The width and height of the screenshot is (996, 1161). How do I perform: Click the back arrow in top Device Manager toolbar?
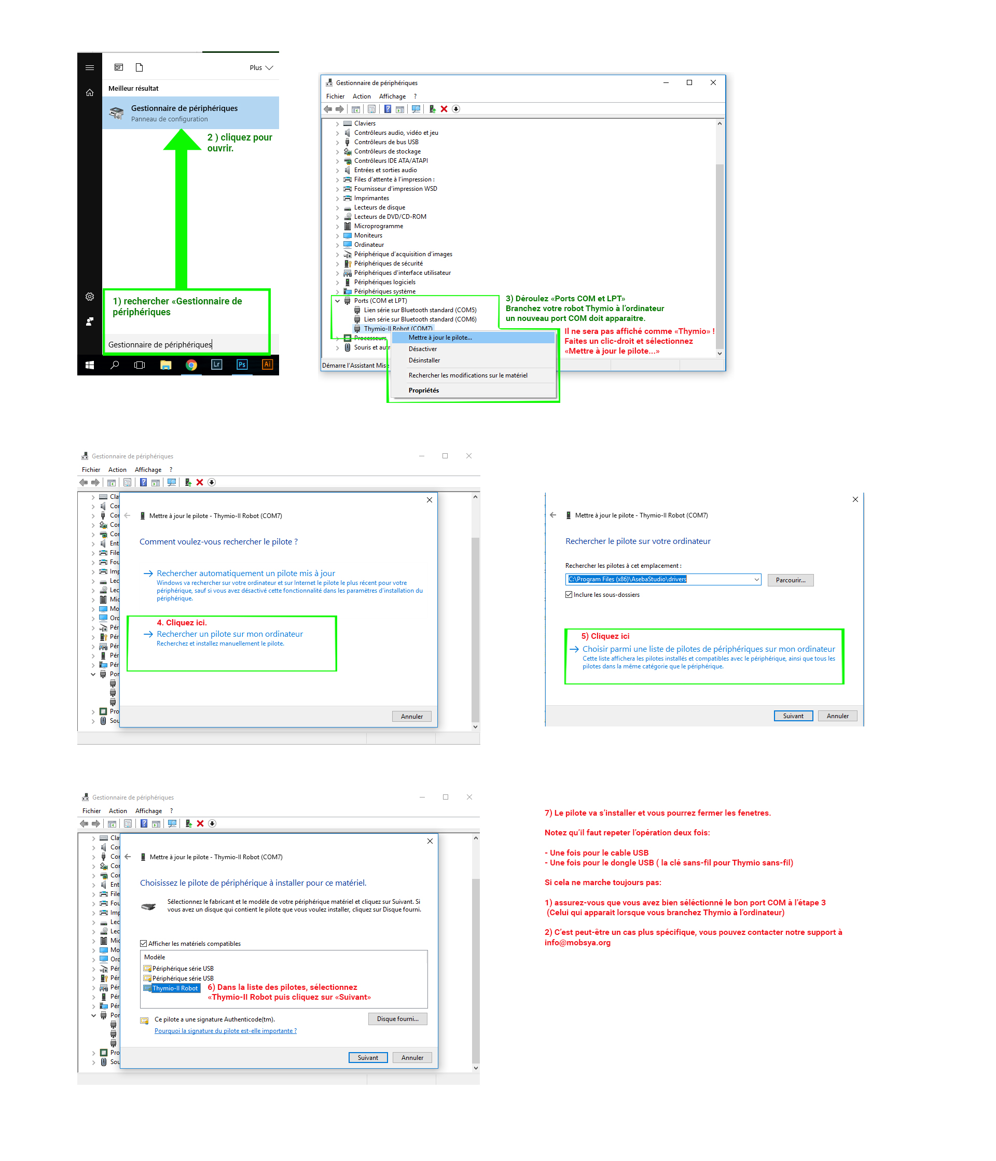point(328,109)
